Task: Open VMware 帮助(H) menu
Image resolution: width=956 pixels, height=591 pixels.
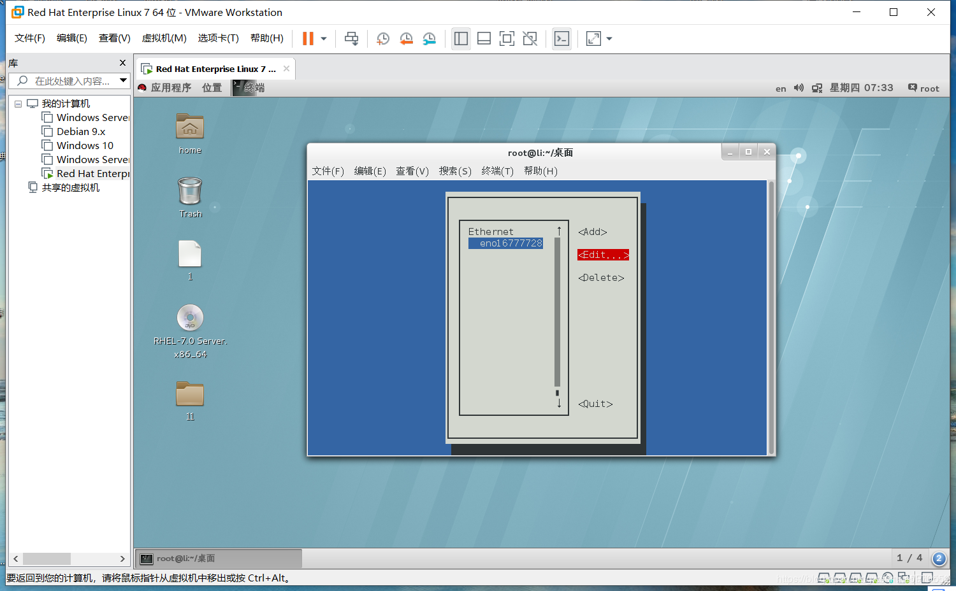Action: coord(266,38)
